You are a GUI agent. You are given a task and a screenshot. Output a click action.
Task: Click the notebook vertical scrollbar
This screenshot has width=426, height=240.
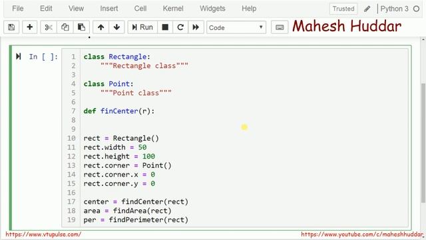[x=423, y=143]
